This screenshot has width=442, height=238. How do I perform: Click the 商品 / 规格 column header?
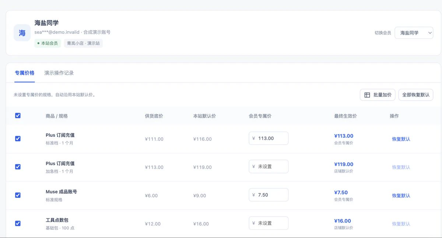tap(57, 116)
